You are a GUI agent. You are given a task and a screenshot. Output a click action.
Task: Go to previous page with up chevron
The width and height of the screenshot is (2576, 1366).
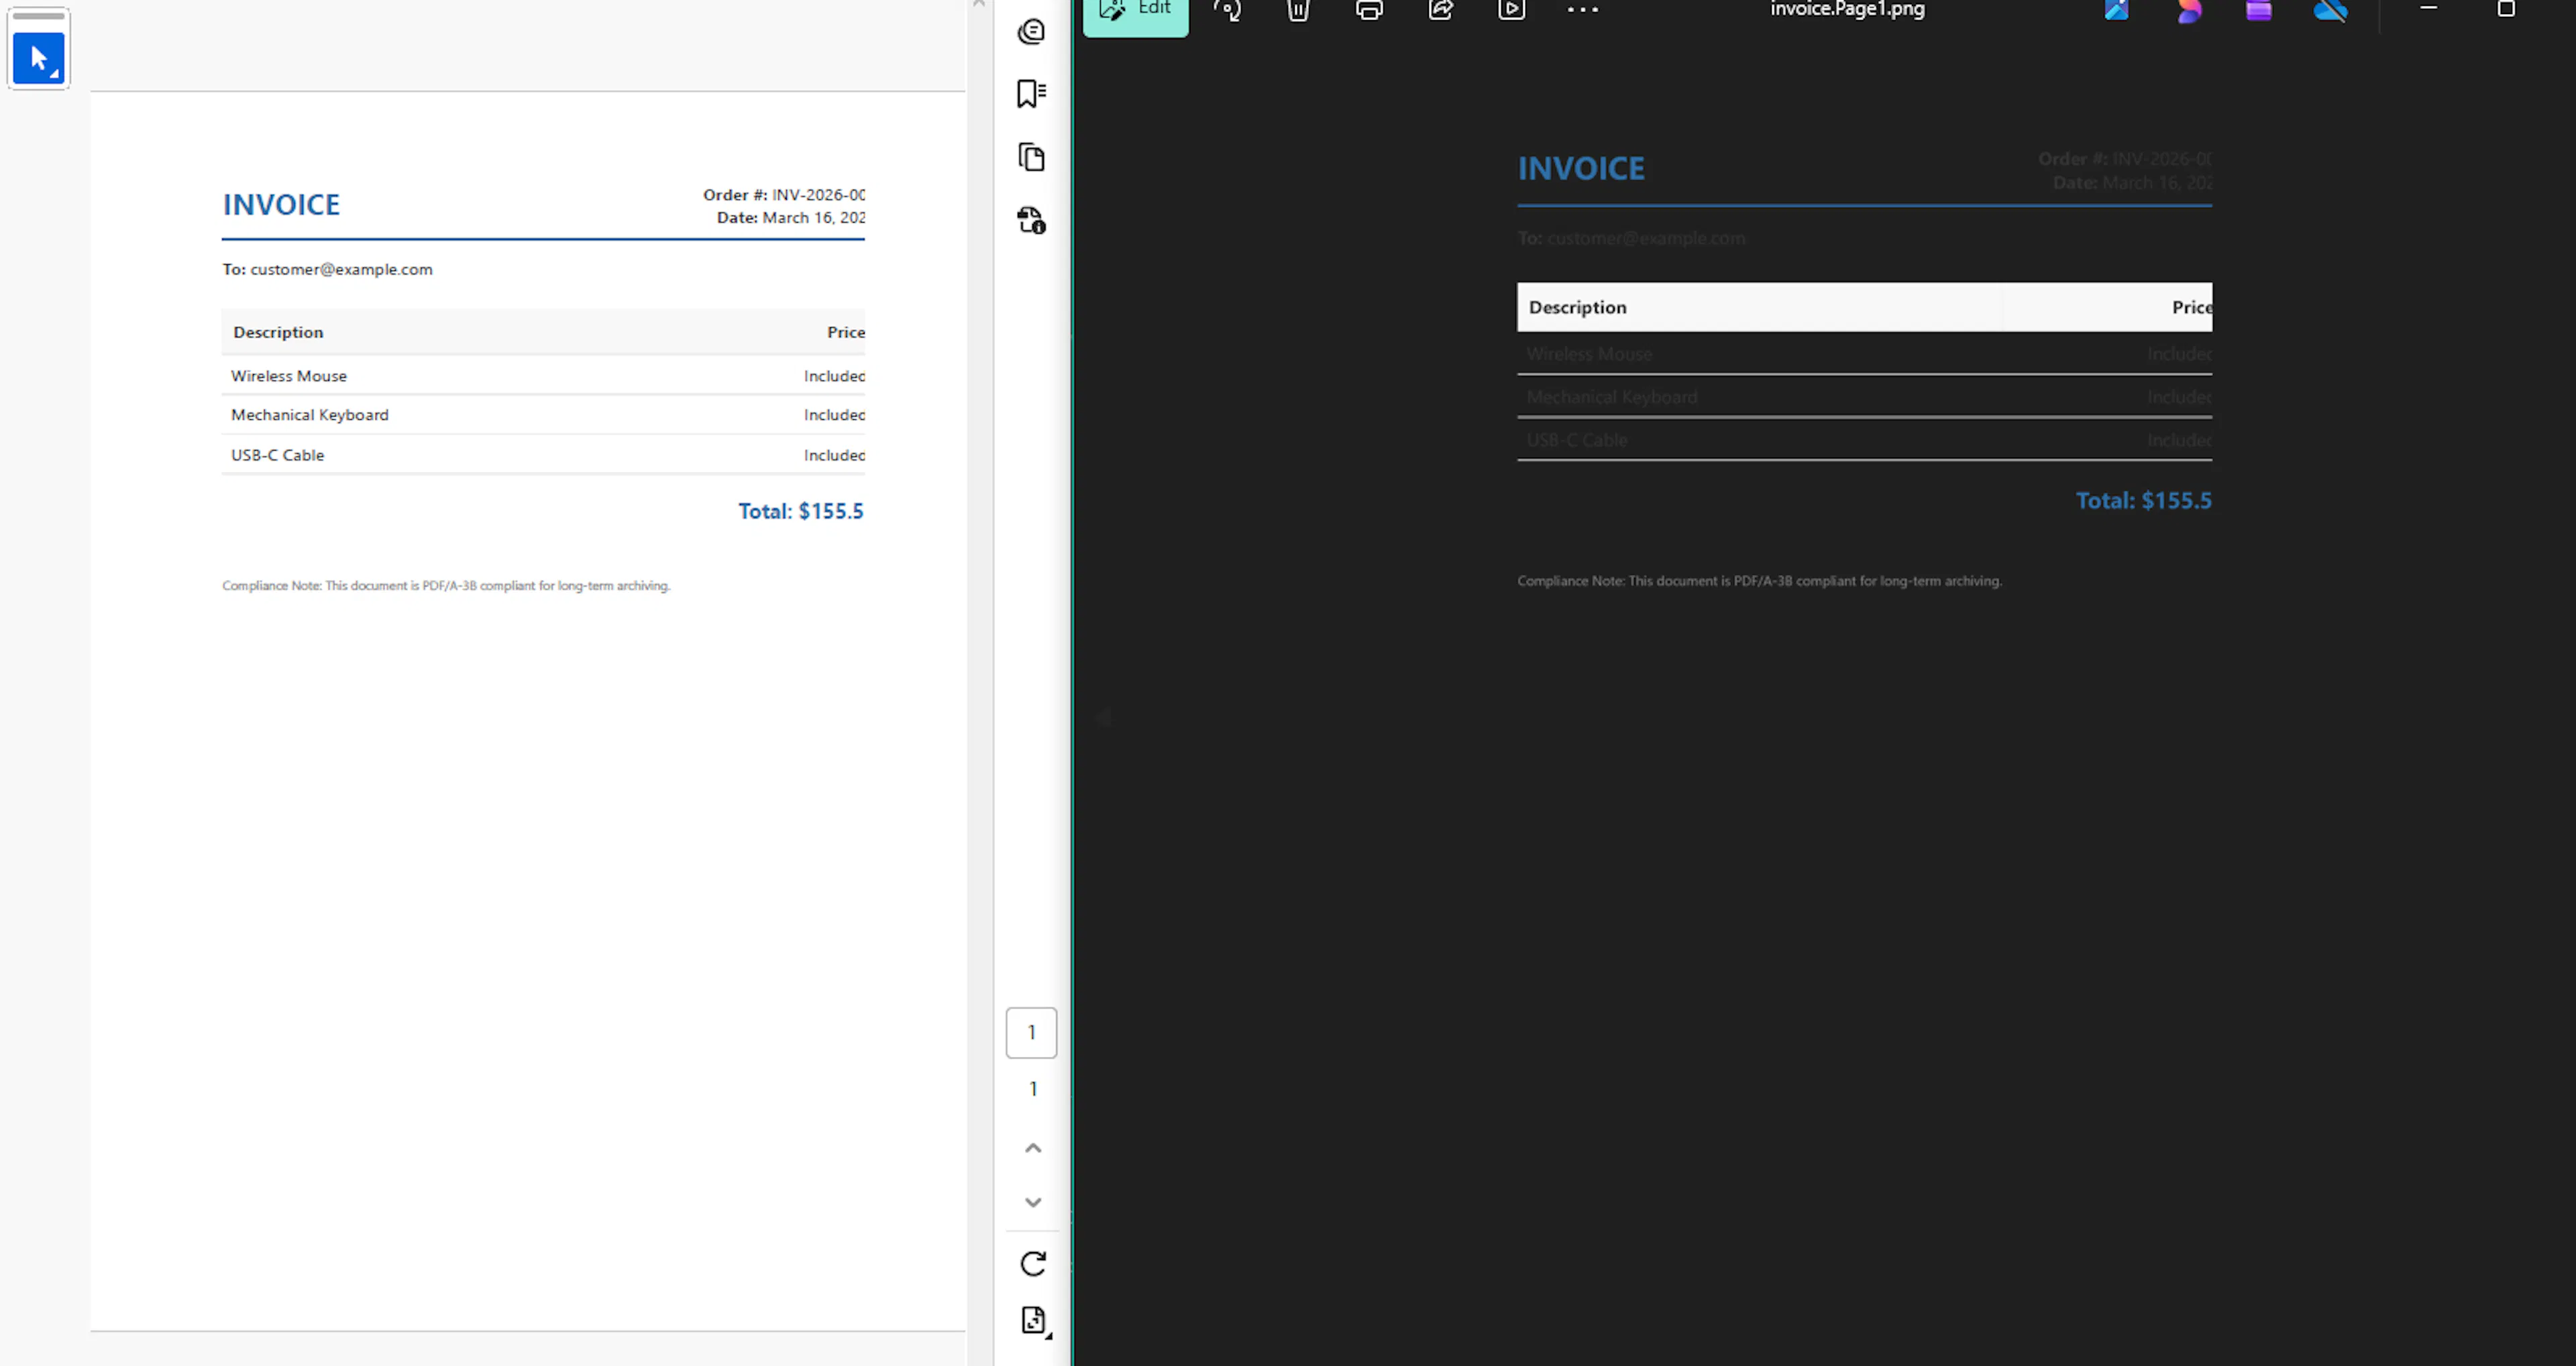point(1033,1148)
